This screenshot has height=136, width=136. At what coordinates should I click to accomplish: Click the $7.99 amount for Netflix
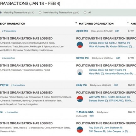pyautogui.click(x=131, y=58)
